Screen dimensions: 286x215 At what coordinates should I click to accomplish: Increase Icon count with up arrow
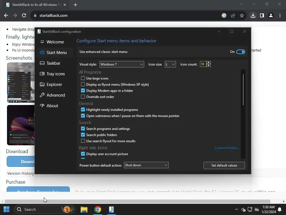click(208, 62)
